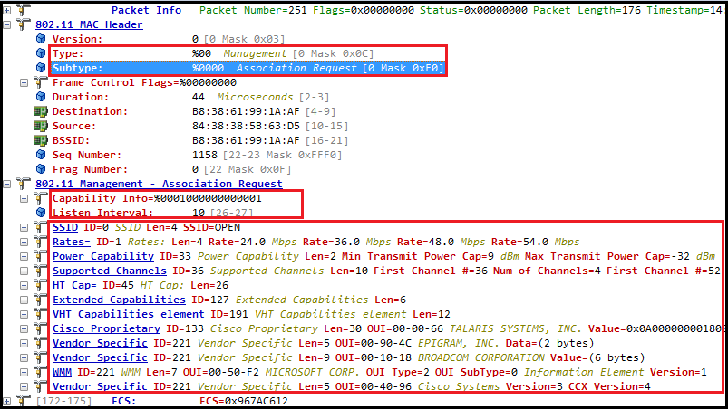Expand the Capability Info node
Screen dimensions: 728x409
(x=24, y=198)
